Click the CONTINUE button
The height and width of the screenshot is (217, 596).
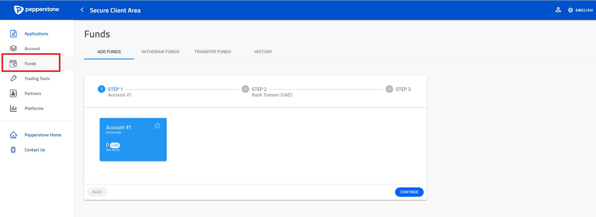click(x=409, y=192)
